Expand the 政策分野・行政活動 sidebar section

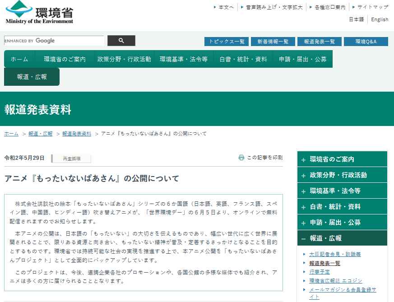[x=303, y=175]
